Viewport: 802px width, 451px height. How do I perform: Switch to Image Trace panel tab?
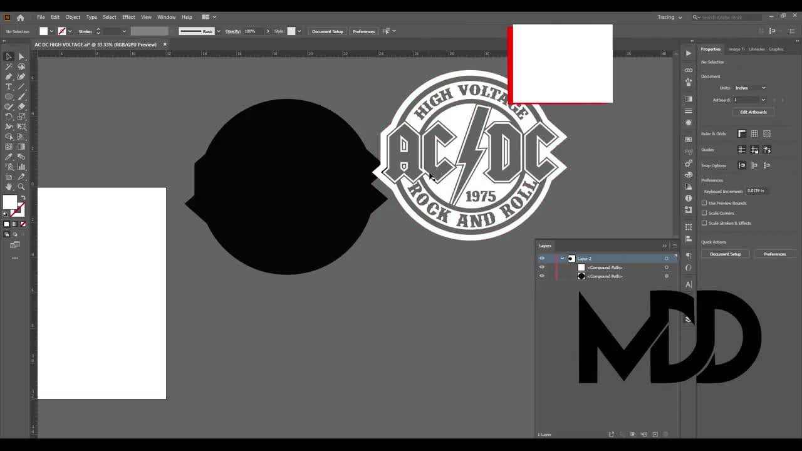(x=736, y=49)
